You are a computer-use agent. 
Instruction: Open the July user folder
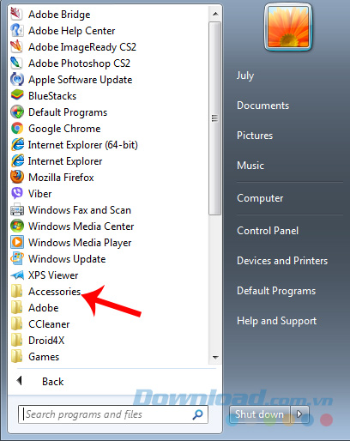tap(245, 76)
